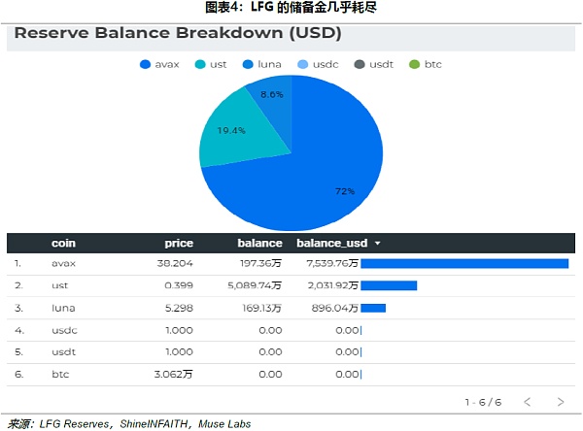Toggle the usdt legend label
Image resolution: width=583 pixels, height=431 pixels.
click(382, 65)
